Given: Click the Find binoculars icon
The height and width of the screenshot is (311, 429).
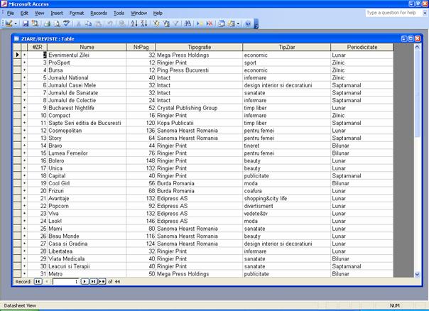Looking at the screenshot, I should (188, 23).
